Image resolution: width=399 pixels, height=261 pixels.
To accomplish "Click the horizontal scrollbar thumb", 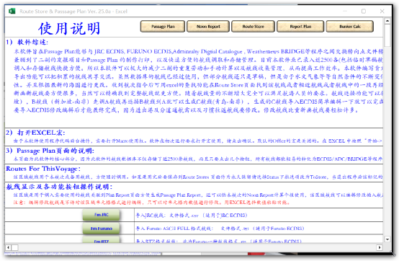I will (x=14, y=247).
